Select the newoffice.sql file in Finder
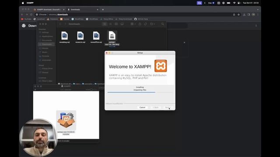280x157 pixels. click(x=96, y=38)
